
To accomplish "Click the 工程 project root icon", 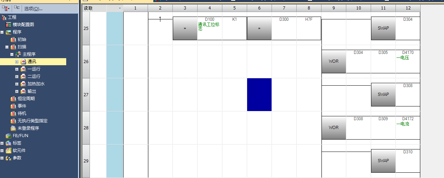I will pyautogui.click(x=4, y=17).
